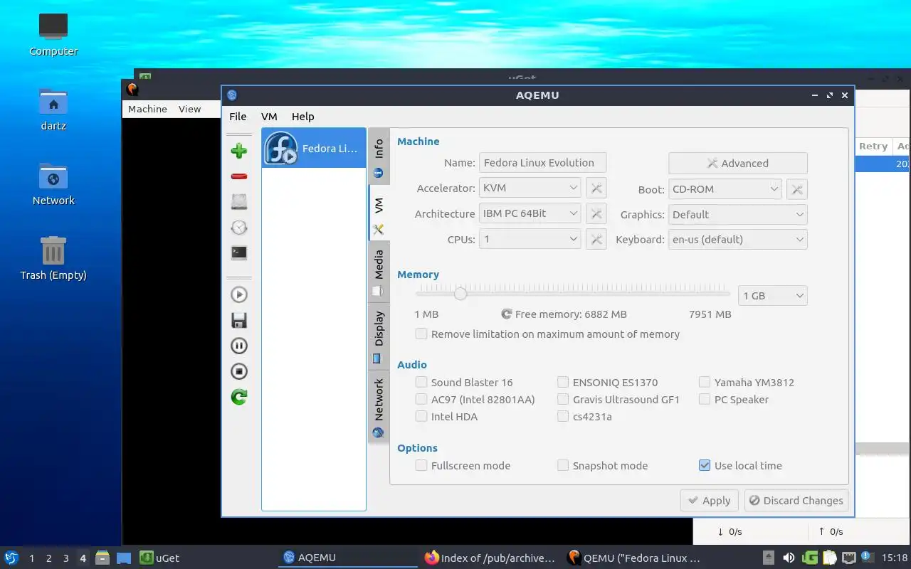This screenshot has height=569, width=911.
Task: Click the hard disk icon in AQEMU sidebar
Action: click(x=239, y=202)
